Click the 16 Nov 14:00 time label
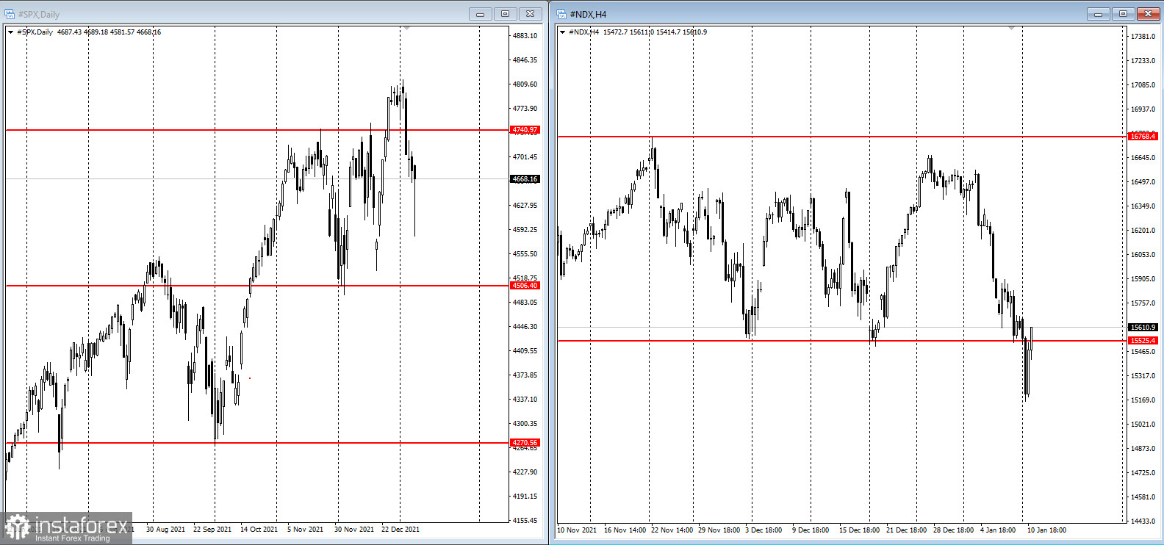Screen dimensions: 1164x545 point(625,530)
